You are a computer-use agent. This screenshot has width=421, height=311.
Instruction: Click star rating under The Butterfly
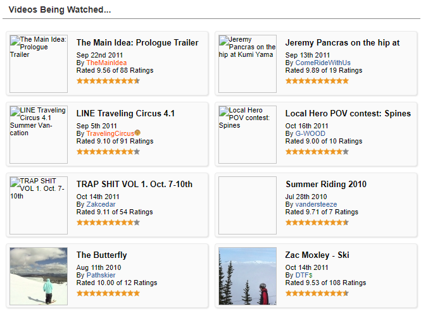coord(108,293)
